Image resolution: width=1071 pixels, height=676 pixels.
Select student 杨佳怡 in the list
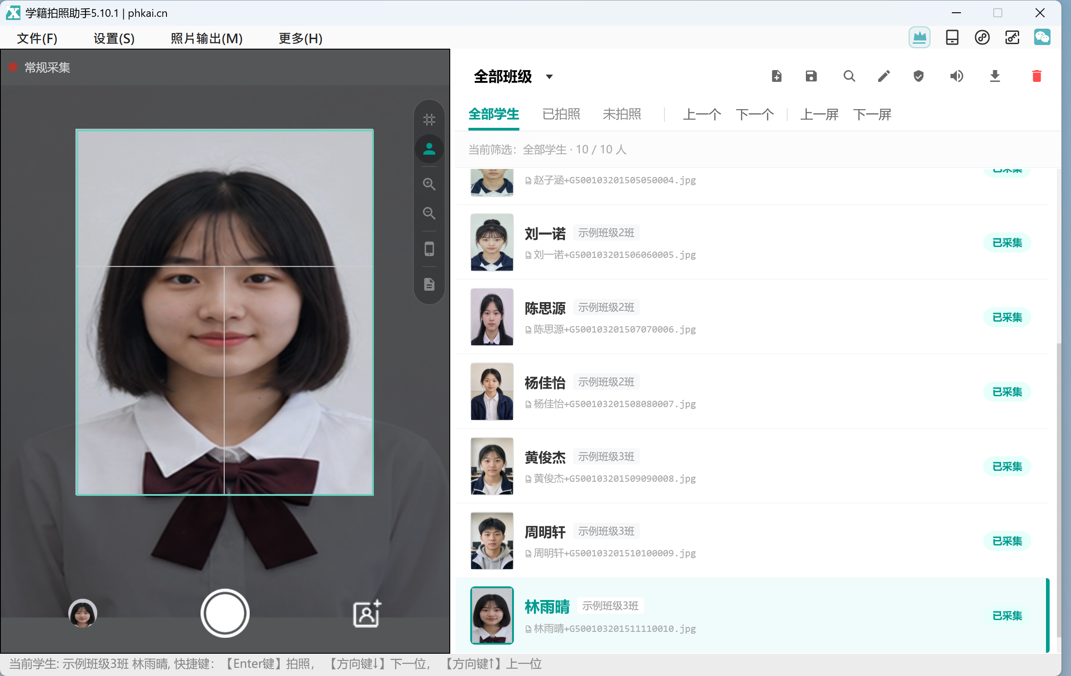tap(753, 392)
